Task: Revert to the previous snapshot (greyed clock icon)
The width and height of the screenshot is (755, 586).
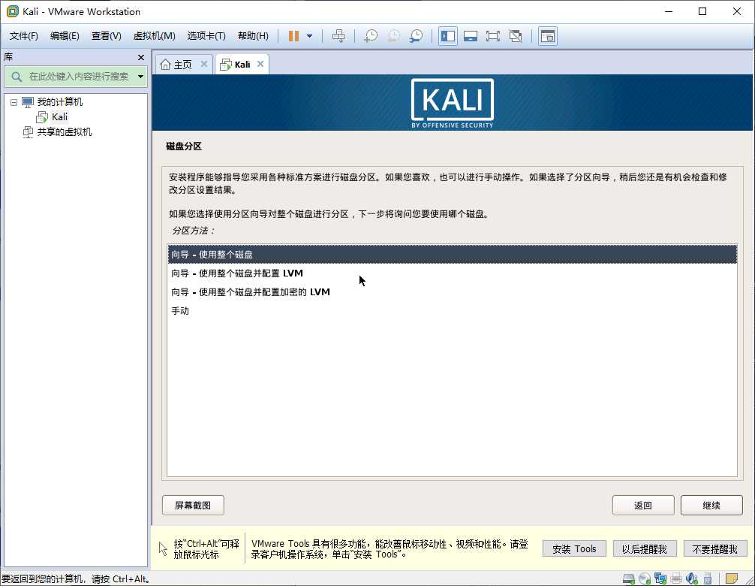Action: pos(393,36)
